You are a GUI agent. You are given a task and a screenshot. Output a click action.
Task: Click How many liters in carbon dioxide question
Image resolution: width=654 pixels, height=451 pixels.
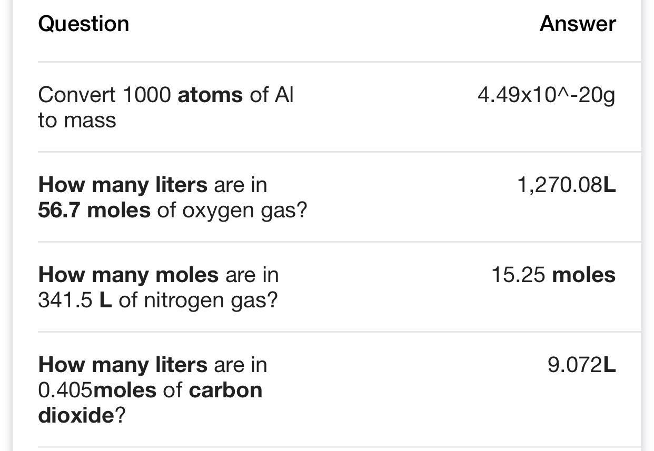(123, 365)
